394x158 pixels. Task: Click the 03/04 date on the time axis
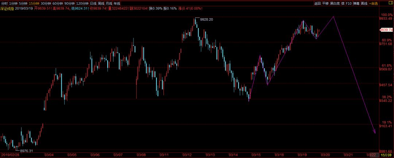pos(48,155)
